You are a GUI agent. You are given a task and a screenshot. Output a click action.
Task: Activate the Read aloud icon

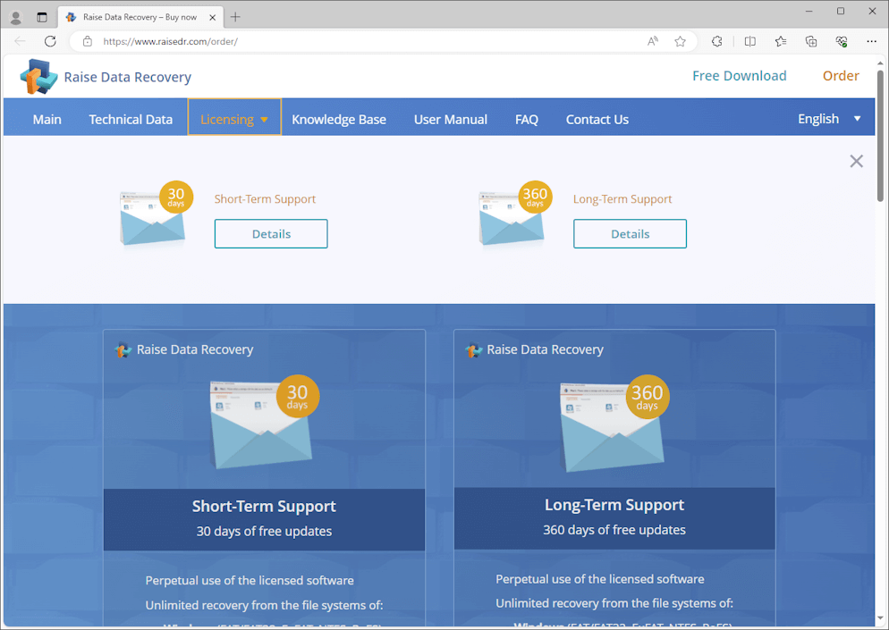[x=653, y=41]
